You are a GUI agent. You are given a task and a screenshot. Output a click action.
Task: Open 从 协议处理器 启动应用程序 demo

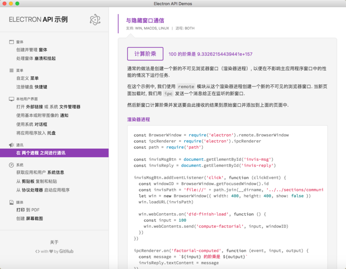(x=43, y=190)
